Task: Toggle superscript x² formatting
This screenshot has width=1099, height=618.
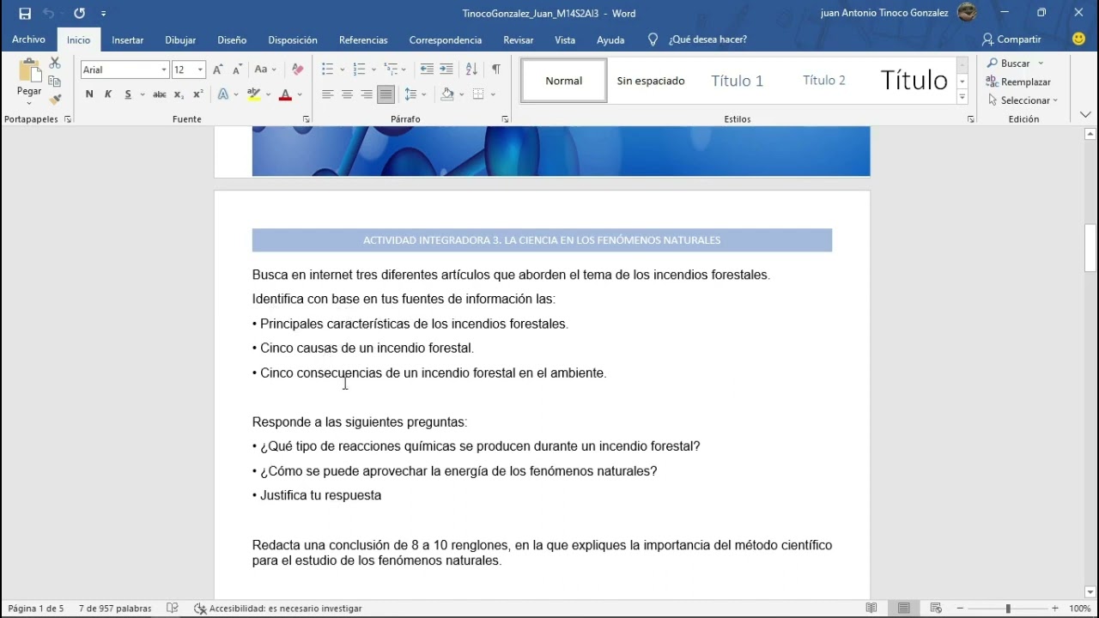Action: 198,94
